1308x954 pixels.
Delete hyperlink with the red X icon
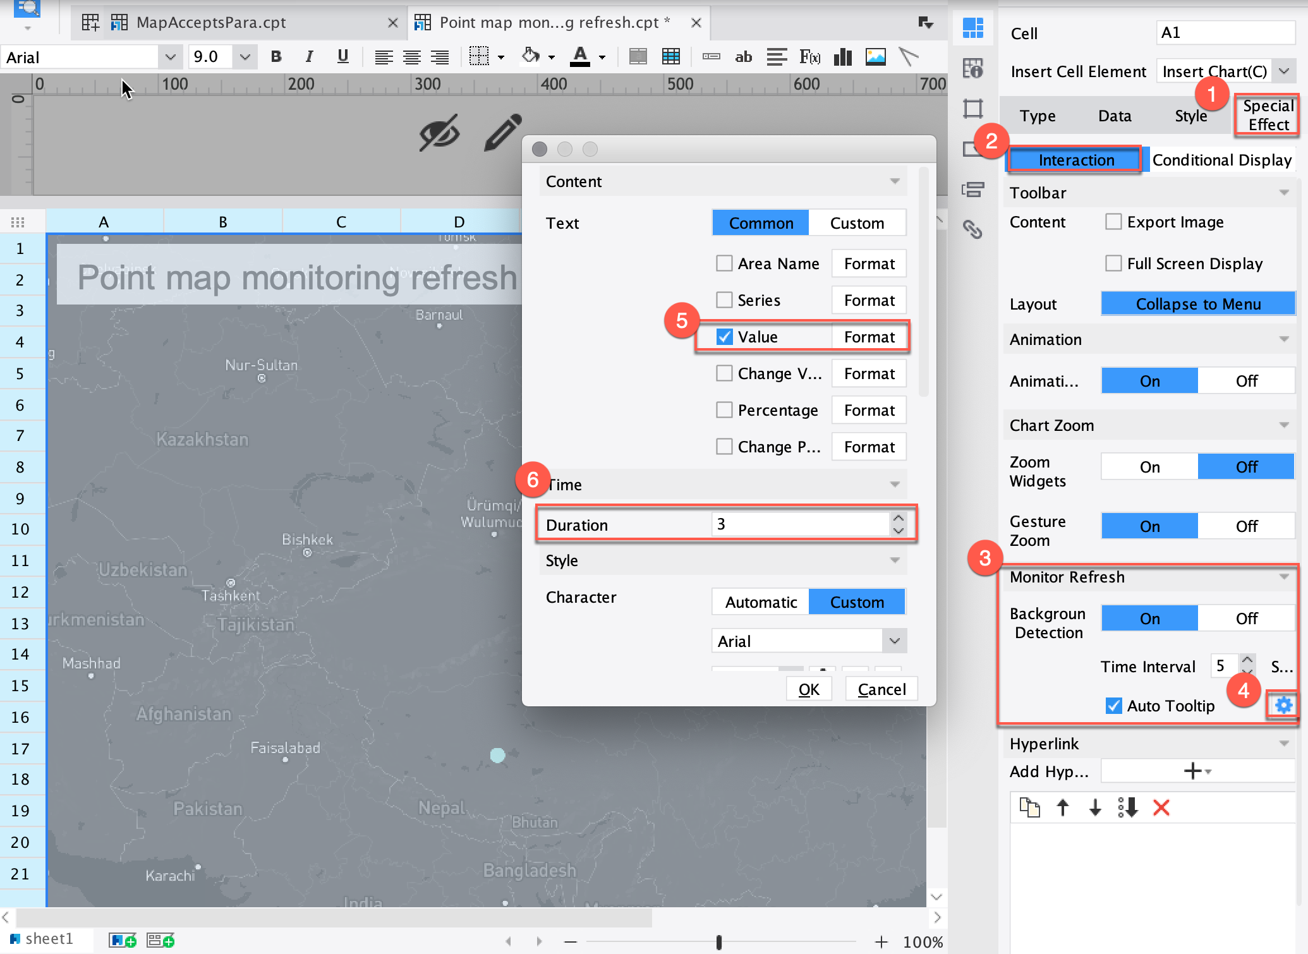pos(1161,807)
